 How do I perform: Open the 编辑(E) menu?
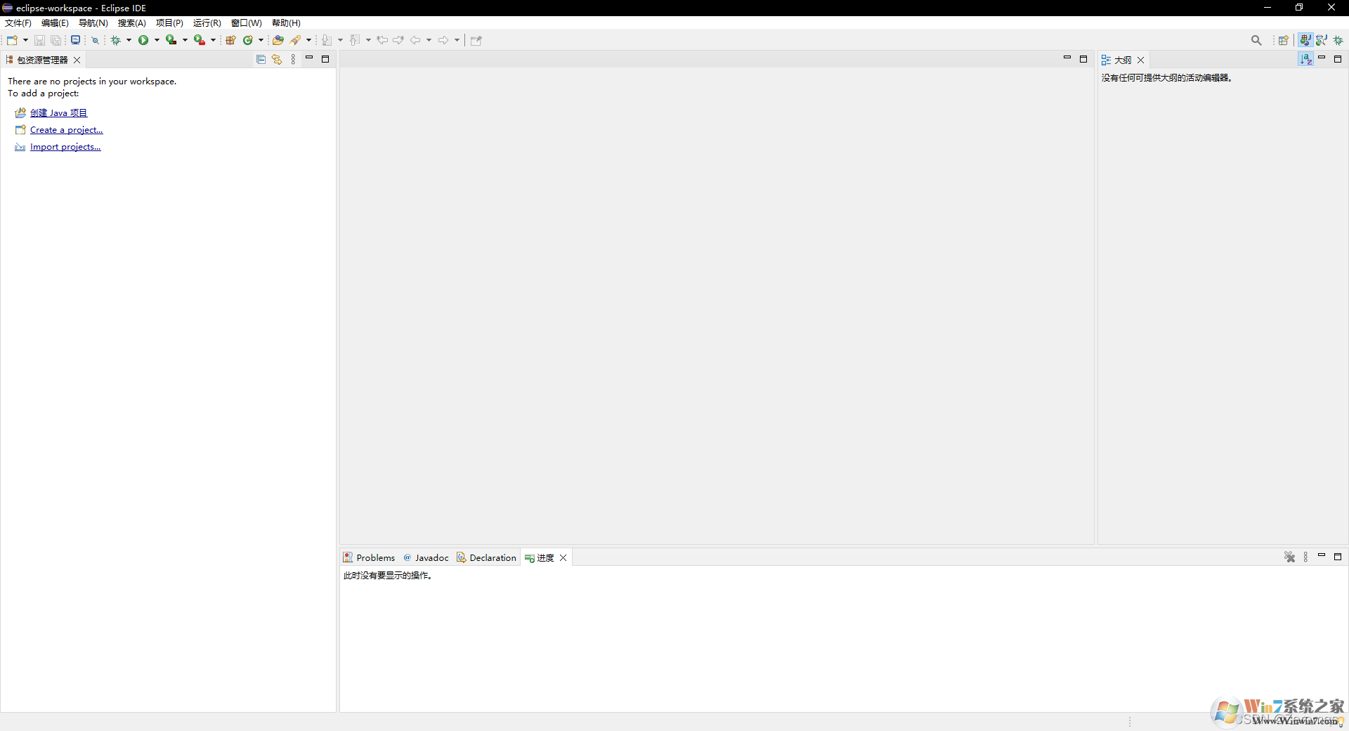point(55,23)
